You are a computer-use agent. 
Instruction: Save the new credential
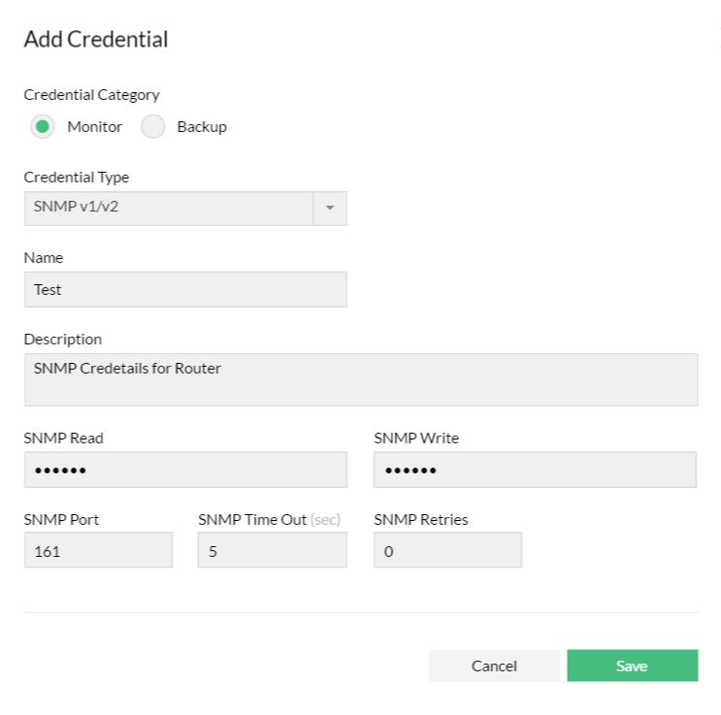click(632, 666)
